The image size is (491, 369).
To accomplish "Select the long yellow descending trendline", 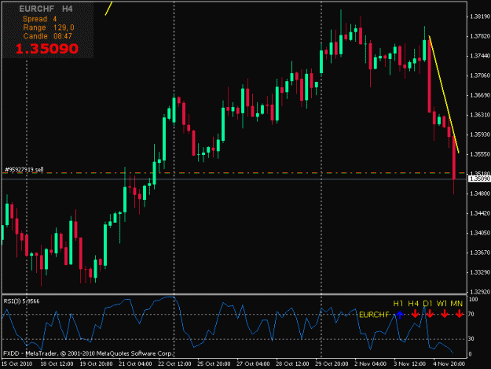I will [x=444, y=94].
